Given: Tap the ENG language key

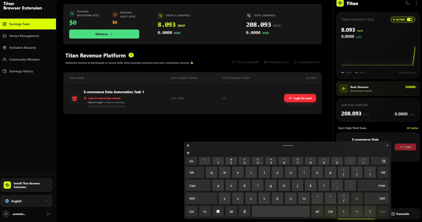Looking at the screenshot, I should coord(383,211).
